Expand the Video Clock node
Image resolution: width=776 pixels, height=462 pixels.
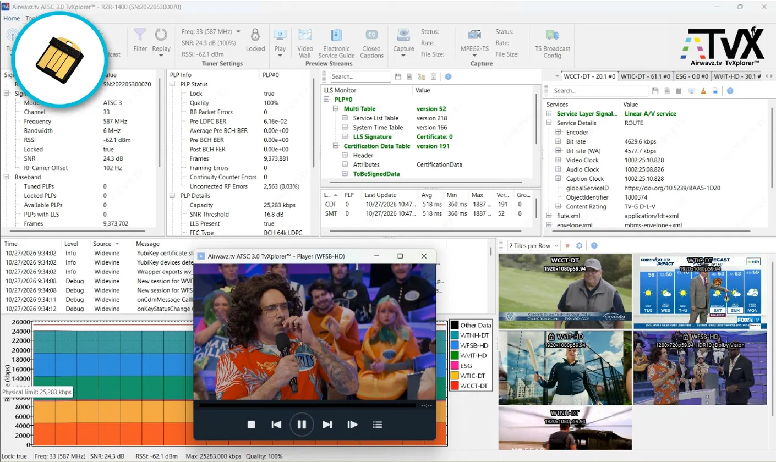pyautogui.click(x=558, y=160)
